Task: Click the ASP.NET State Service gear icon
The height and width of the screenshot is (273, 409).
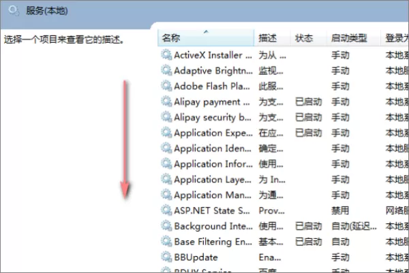Action: tap(166, 210)
